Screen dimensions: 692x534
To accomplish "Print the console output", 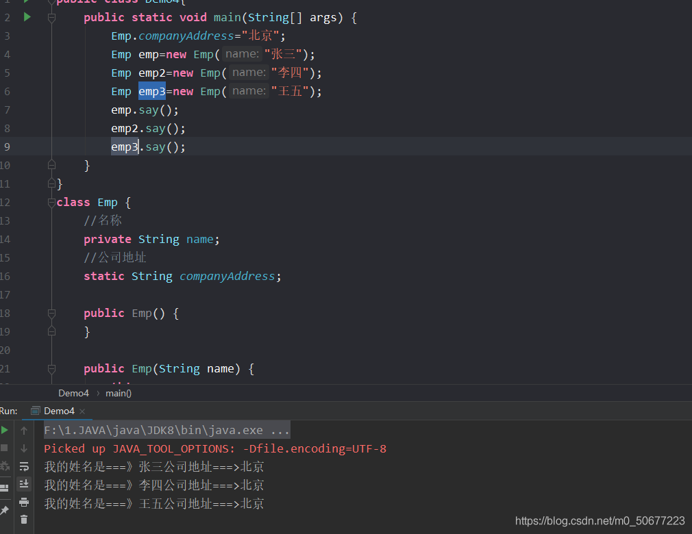I will pos(24,503).
